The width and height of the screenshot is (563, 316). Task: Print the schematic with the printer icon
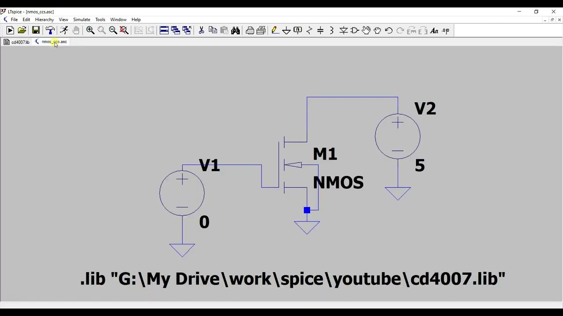coord(250,30)
